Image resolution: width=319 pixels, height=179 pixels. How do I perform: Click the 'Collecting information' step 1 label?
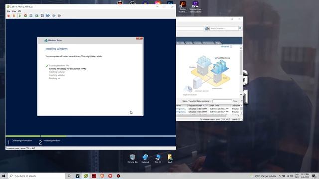(x=22, y=140)
